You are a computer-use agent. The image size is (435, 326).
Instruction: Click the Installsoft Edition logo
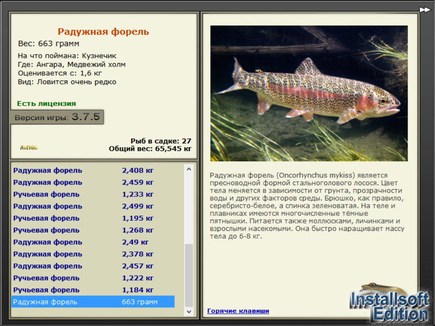(x=389, y=304)
